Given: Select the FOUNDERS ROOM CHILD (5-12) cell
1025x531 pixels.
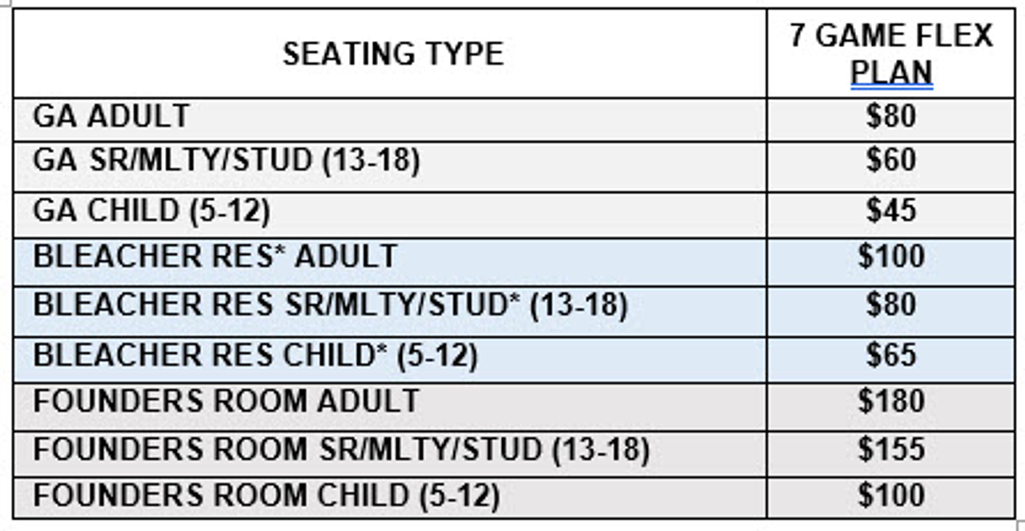Looking at the screenshot, I should (x=390, y=497).
